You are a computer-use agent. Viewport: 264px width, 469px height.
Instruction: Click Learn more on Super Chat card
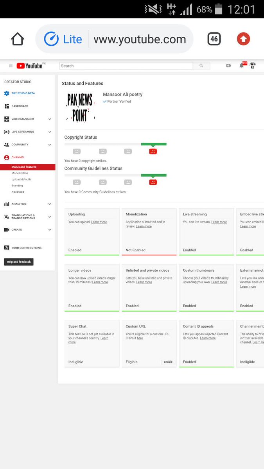click(x=88, y=340)
